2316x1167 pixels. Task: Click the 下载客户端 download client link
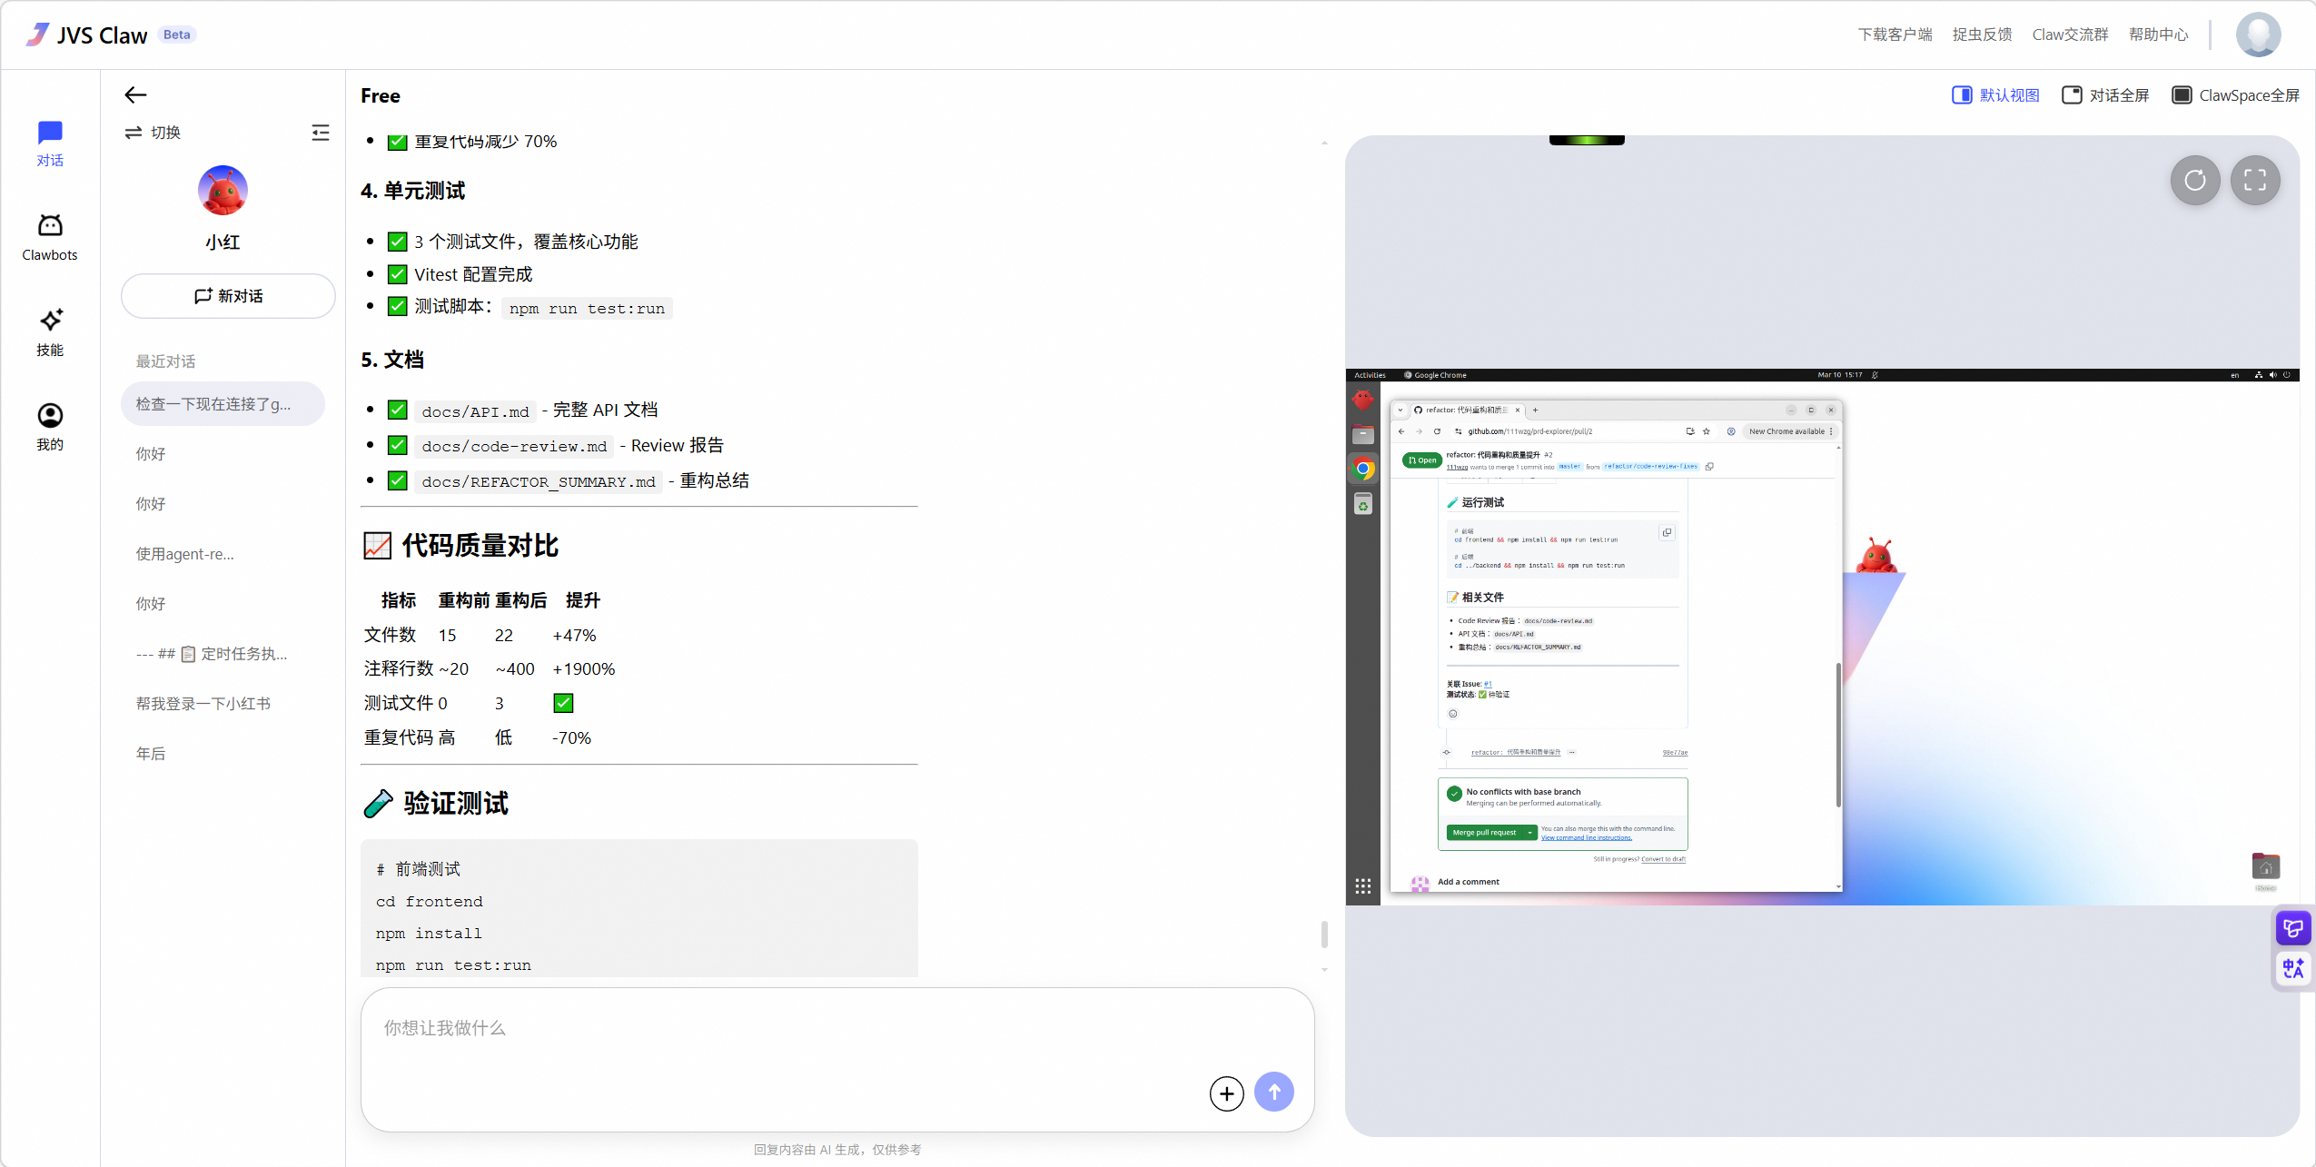click(1895, 34)
